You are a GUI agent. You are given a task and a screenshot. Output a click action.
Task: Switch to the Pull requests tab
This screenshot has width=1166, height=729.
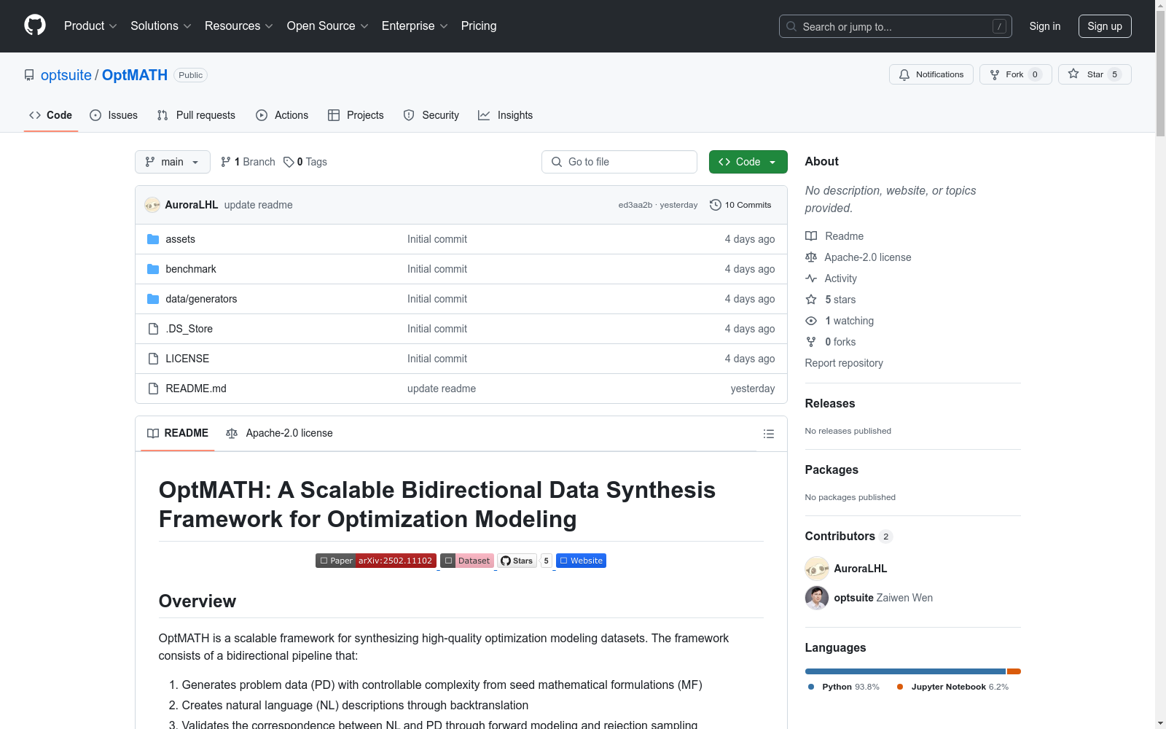196,115
